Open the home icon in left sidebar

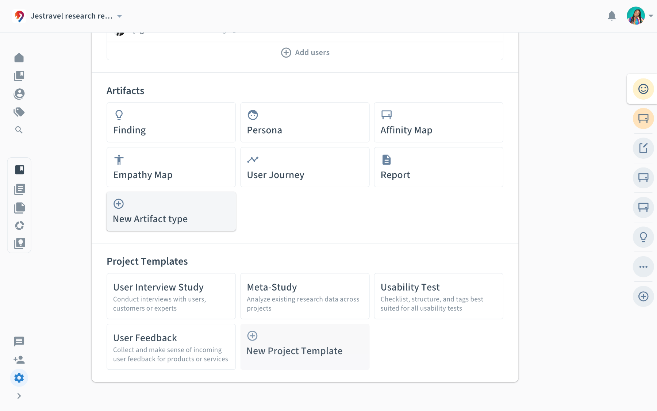click(19, 58)
